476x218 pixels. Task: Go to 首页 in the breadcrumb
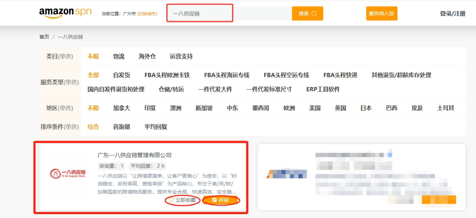(44, 37)
